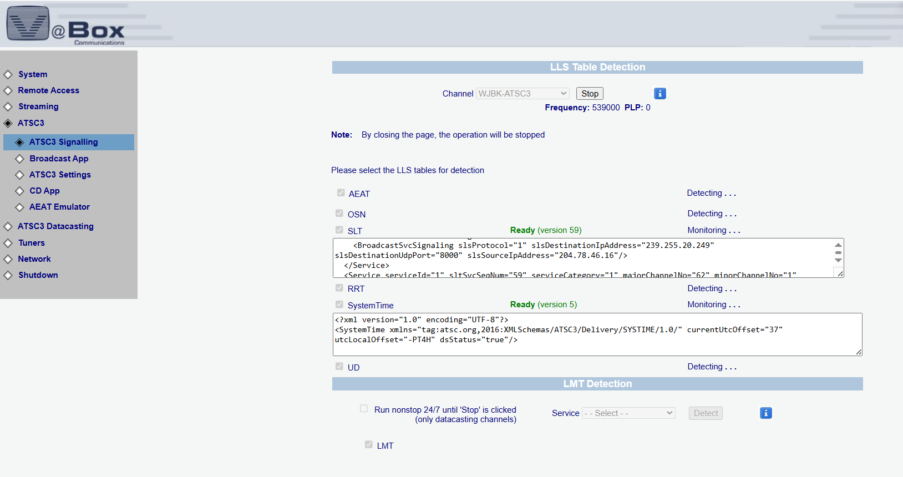This screenshot has height=477, width=903.
Task: Click scroll down arrow in SLT box
Action: pos(838,260)
